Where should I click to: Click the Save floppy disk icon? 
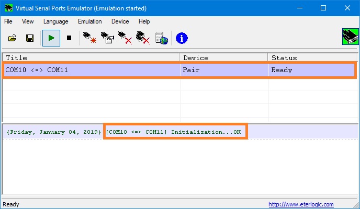(x=30, y=38)
